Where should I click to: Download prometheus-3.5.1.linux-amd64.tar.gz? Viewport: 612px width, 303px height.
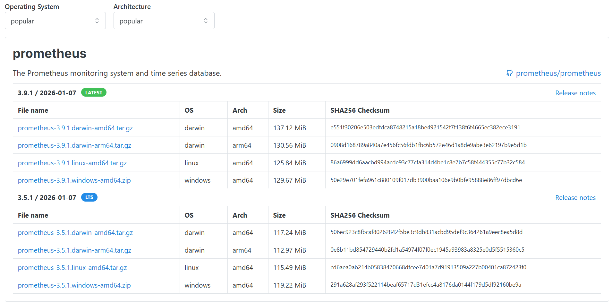coord(72,268)
